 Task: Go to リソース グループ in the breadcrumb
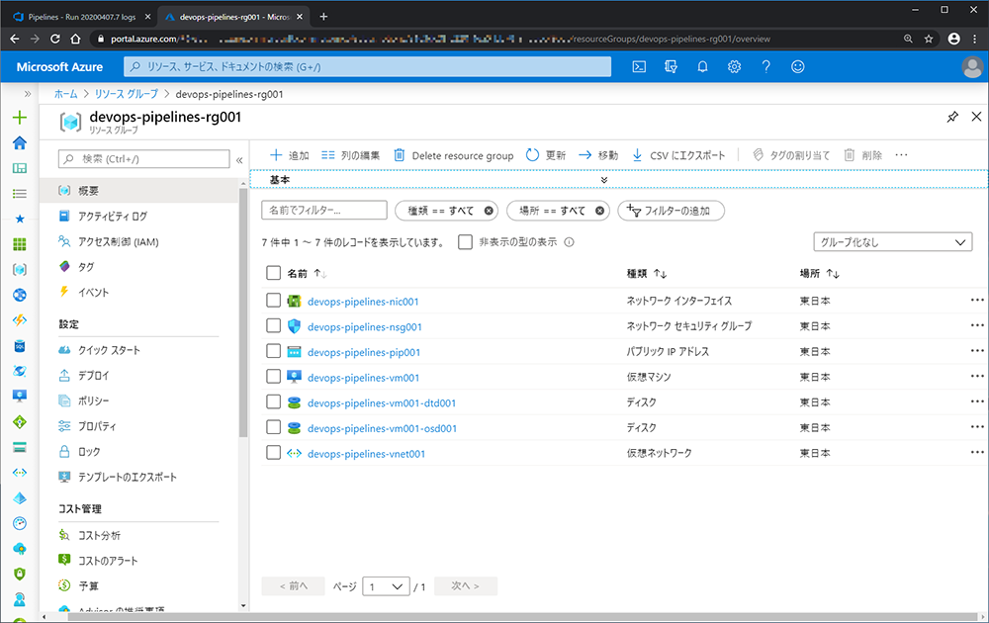(x=127, y=94)
